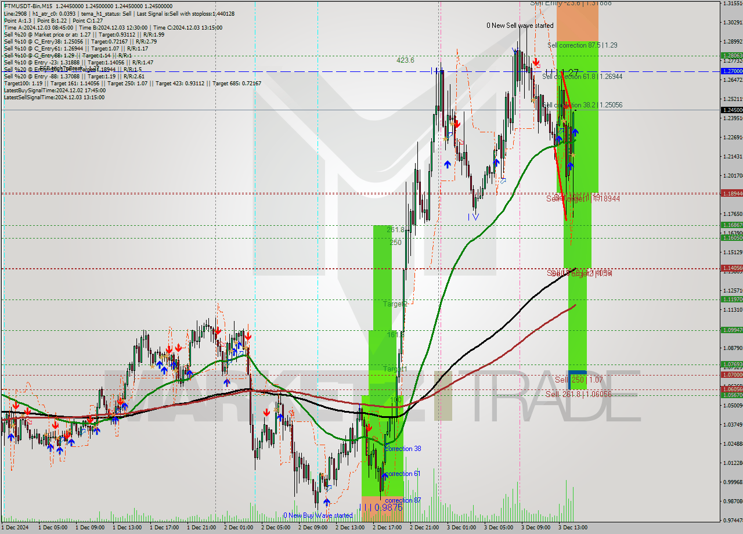Click the 'Sell 261.8 | 1.06056' label
The height and width of the screenshot is (534, 743).
click(x=578, y=394)
